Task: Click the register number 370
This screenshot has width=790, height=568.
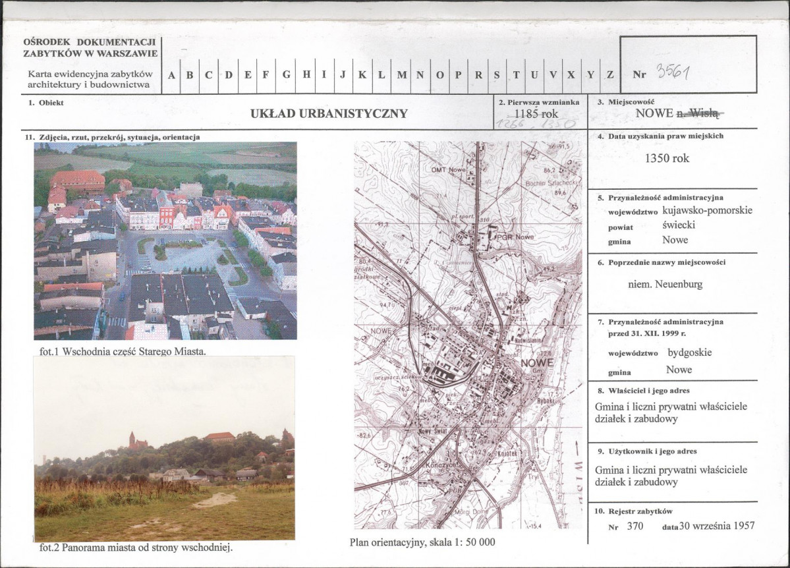Action: (x=635, y=526)
